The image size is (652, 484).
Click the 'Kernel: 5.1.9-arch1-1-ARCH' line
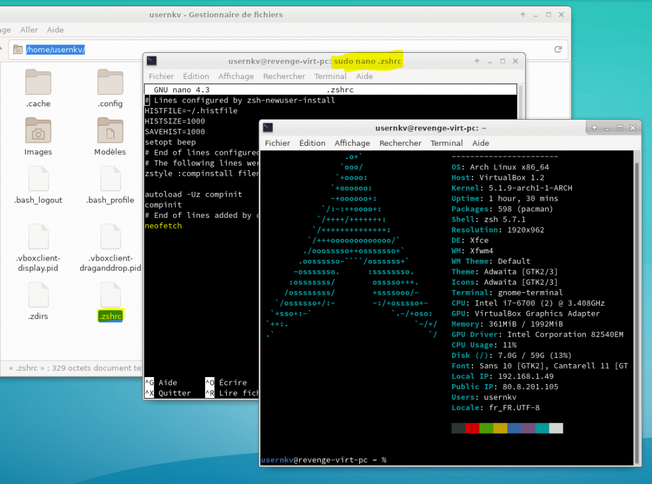pos(512,188)
